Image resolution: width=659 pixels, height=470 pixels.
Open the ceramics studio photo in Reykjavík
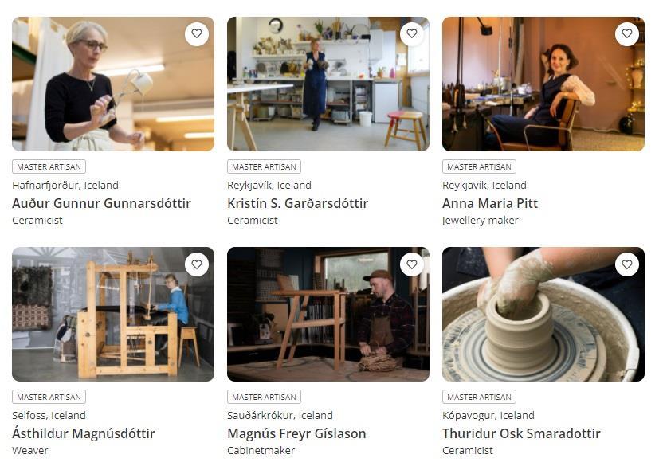(x=328, y=84)
